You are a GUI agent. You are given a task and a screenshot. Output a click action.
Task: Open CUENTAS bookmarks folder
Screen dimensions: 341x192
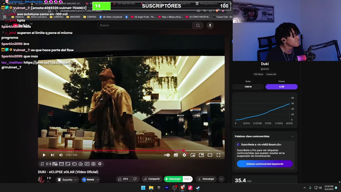click(x=90, y=17)
